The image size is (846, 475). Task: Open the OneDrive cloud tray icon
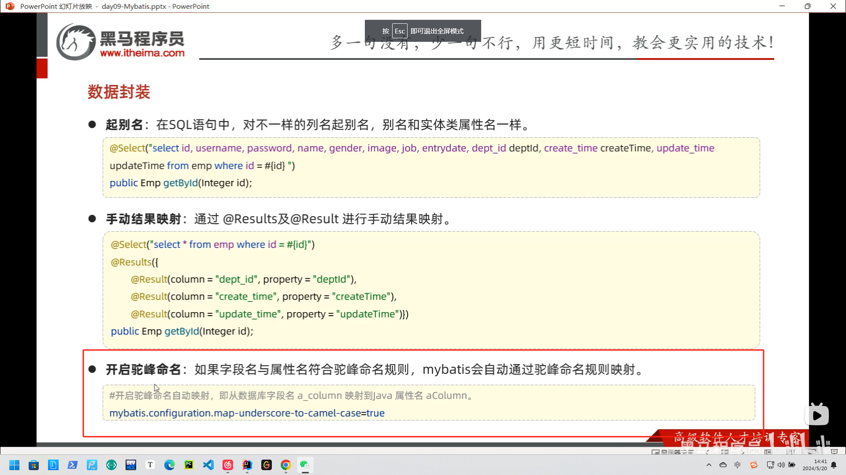(723, 465)
